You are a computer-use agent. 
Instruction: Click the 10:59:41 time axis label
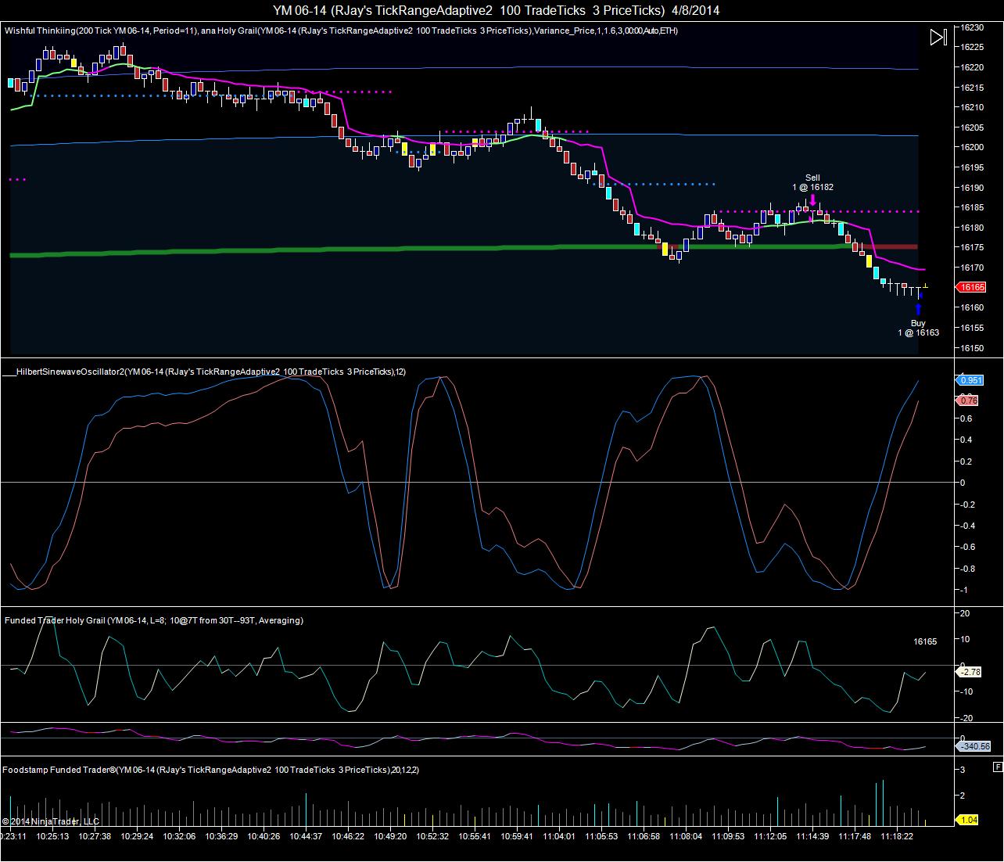[x=517, y=835]
